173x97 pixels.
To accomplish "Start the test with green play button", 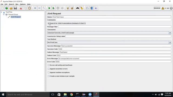I will pos(49,8).
